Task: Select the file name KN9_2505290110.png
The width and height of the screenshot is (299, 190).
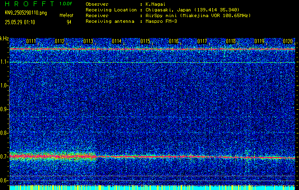Action: tap(26, 13)
